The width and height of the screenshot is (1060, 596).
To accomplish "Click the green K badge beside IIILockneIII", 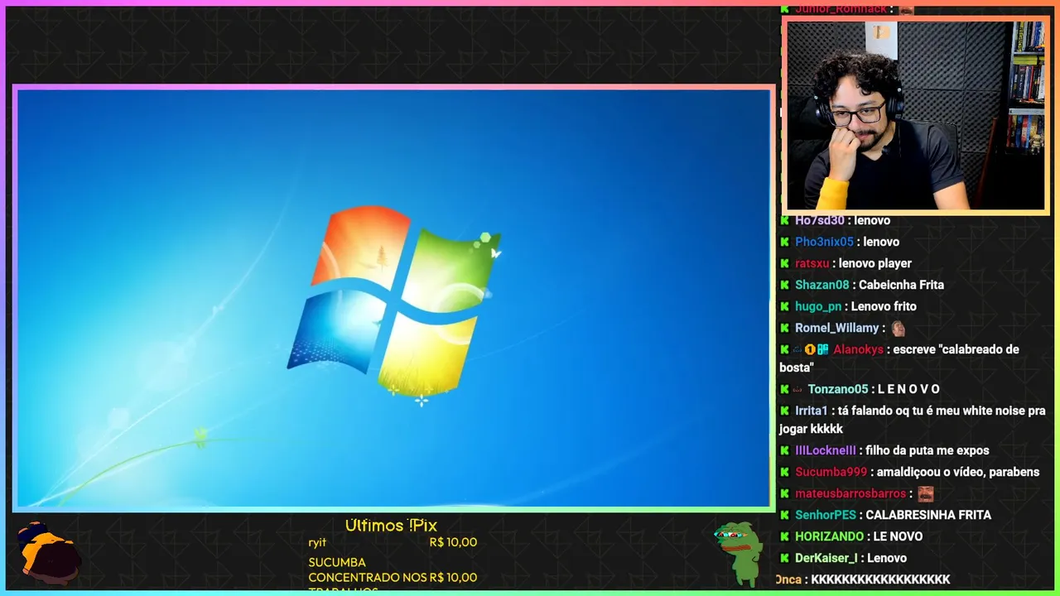I will (784, 450).
